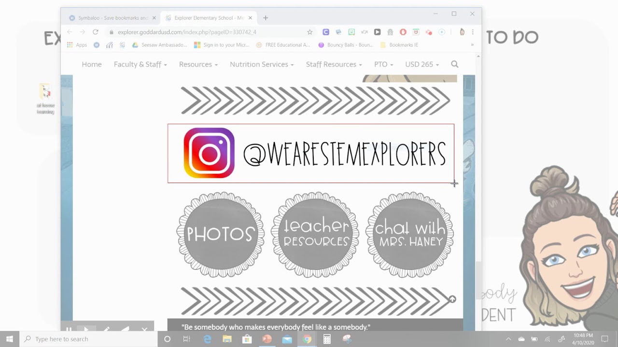The width and height of the screenshot is (618, 347).
Task: Open the Apps bookmarks shortcut
Action: (77, 45)
